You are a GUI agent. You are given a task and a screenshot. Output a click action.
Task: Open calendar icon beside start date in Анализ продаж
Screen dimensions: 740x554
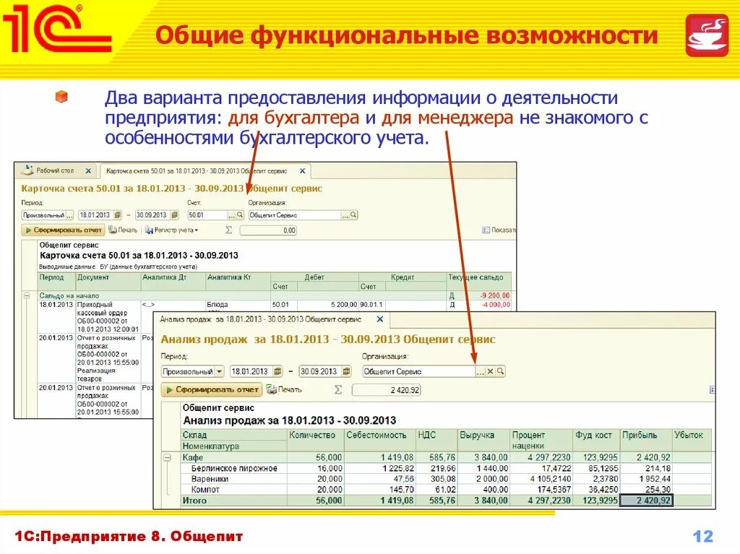click(278, 370)
